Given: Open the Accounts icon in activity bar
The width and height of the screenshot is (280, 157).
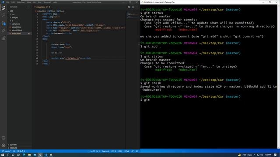Looking at the screenshot, I should pos(3,138).
